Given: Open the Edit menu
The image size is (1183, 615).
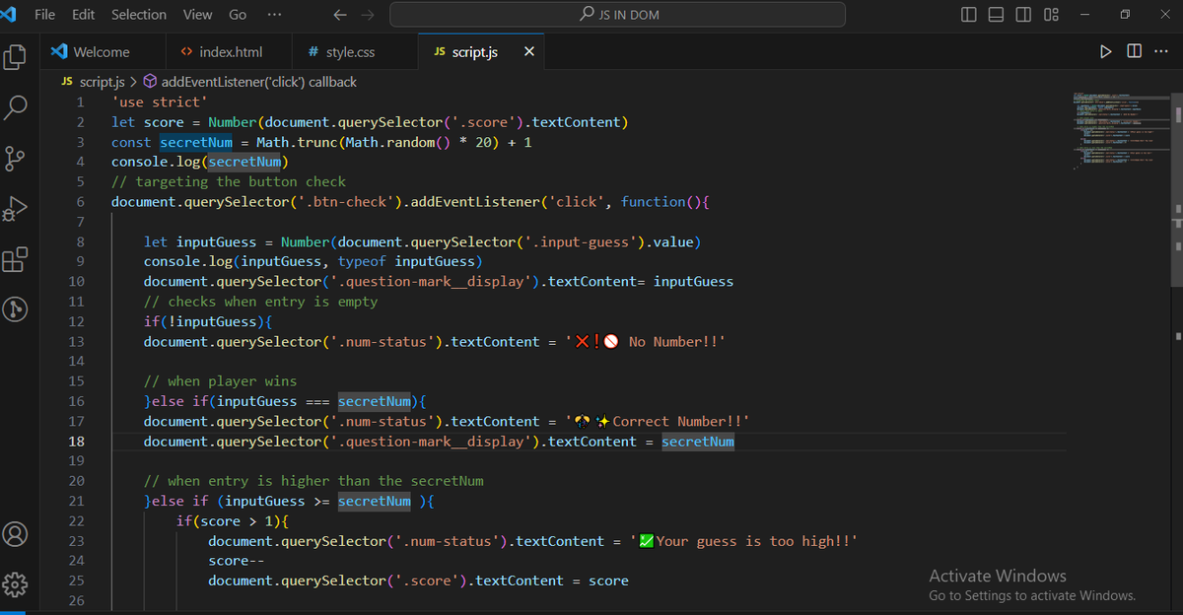Looking at the screenshot, I should [83, 15].
